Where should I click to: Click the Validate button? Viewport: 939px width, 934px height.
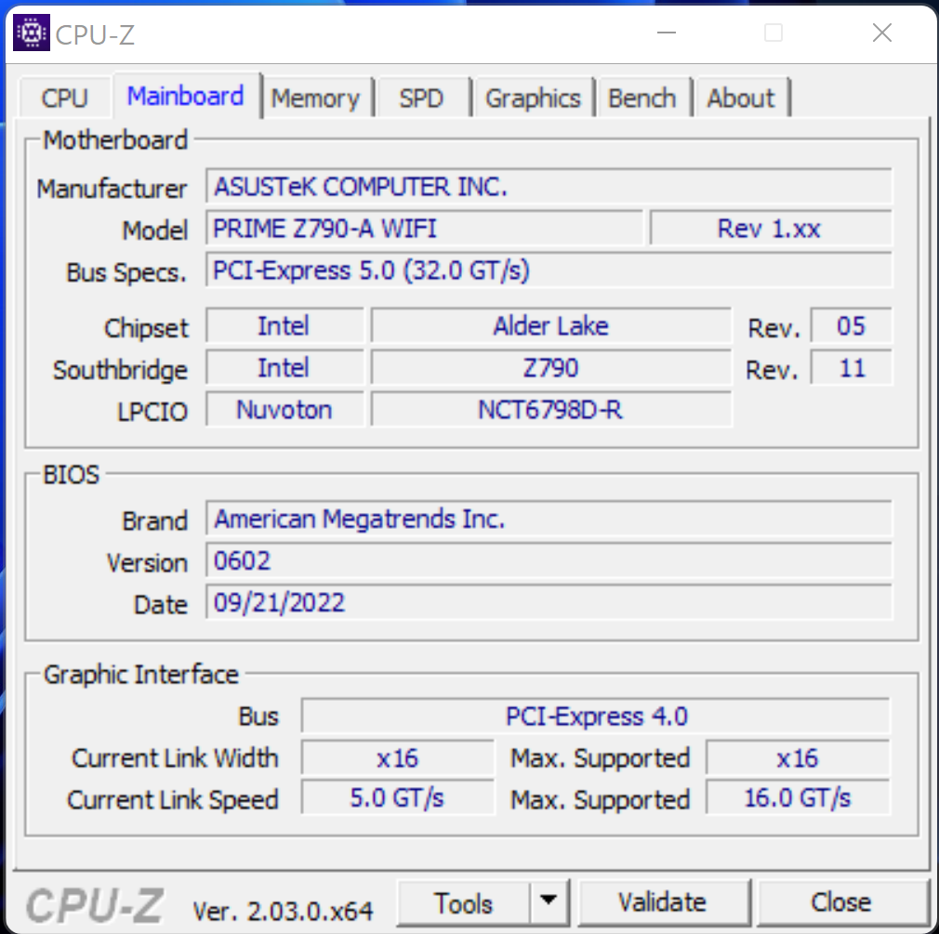pyautogui.click(x=663, y=902)
